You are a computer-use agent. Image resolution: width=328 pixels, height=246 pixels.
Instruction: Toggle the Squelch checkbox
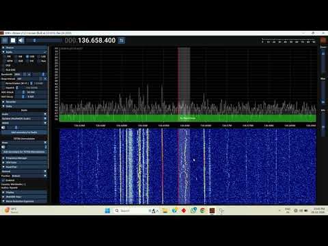[3, 87]
